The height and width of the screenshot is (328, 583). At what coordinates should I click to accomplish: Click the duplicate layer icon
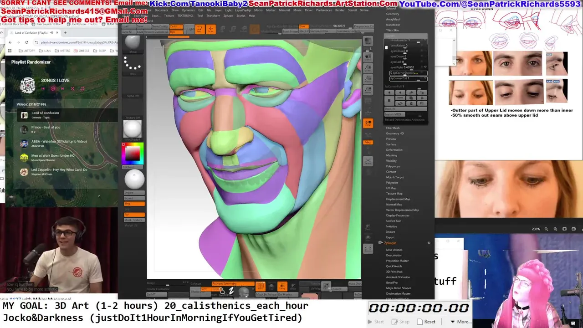coord(411,97)
